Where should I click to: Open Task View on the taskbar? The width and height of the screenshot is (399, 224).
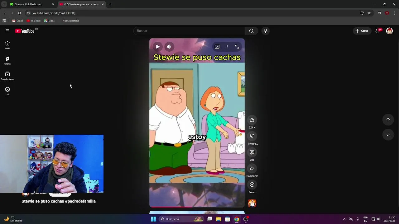(209, 219)
